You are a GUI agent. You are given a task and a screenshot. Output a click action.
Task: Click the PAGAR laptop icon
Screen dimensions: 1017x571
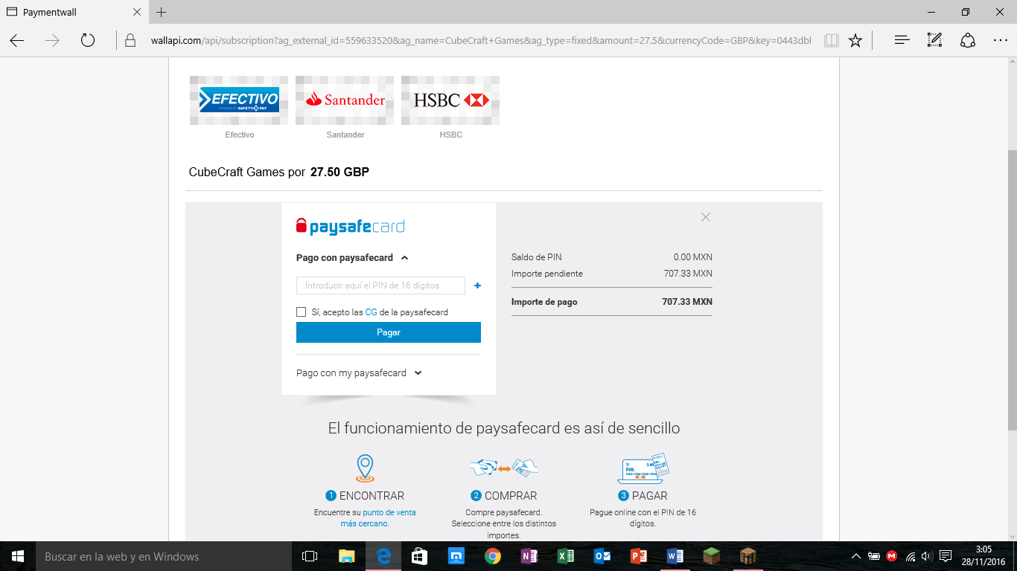tap(643, 469)
